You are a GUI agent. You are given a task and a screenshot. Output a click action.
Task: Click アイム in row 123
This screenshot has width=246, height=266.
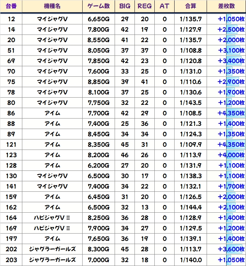[52, 155]
